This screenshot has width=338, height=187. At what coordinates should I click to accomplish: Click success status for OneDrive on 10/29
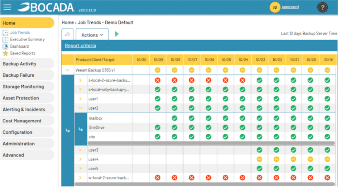click(157, 128)
